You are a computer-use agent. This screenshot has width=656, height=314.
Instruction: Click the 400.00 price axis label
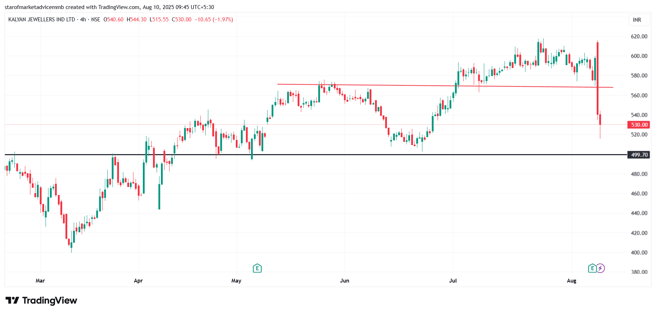(x=639, y=253)
